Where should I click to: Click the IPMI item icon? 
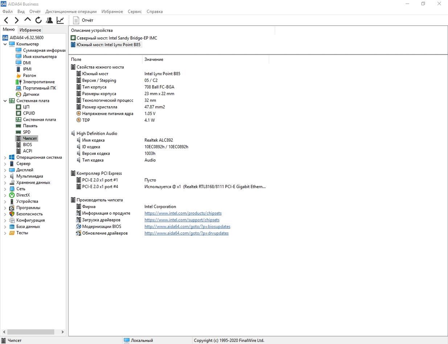pyautogui.click(x=19, y=69)
